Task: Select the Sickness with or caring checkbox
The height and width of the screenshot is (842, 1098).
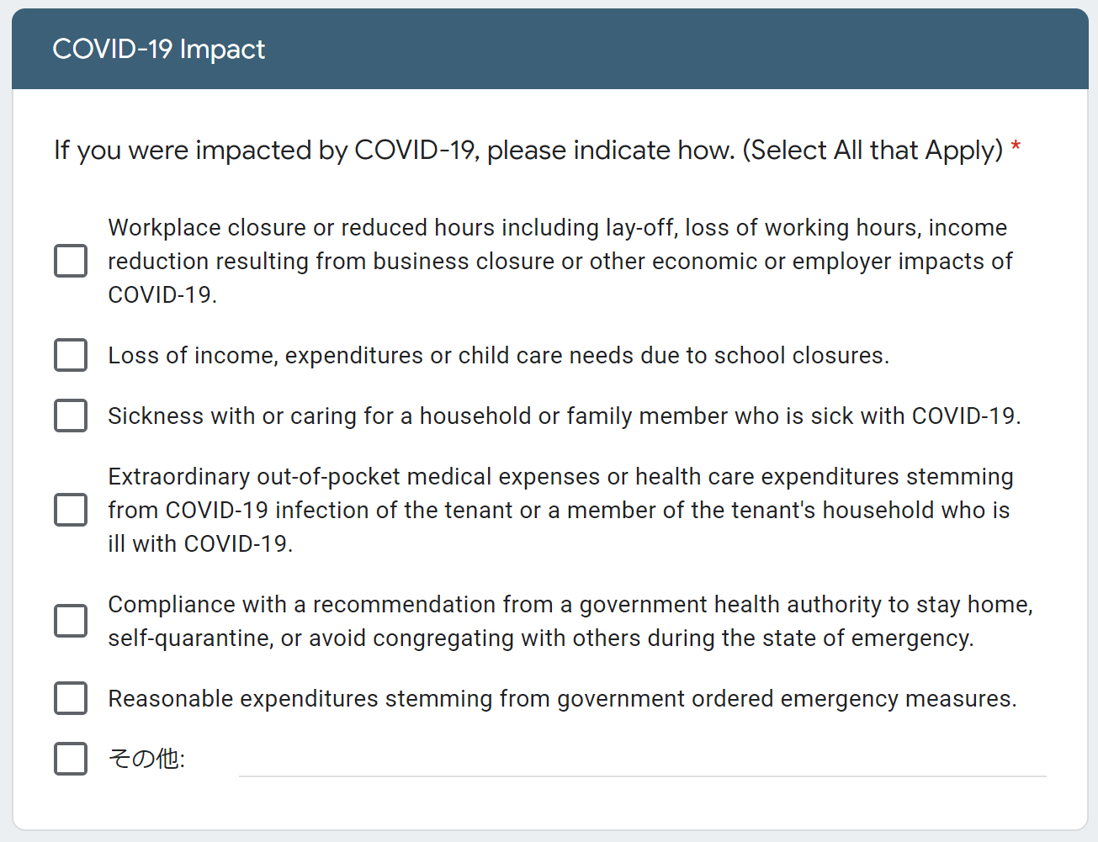Action: pos(71,416)
